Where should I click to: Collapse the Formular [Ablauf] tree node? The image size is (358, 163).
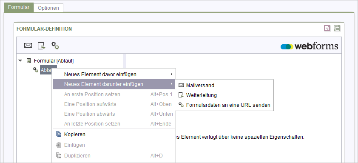click(20, 61)
